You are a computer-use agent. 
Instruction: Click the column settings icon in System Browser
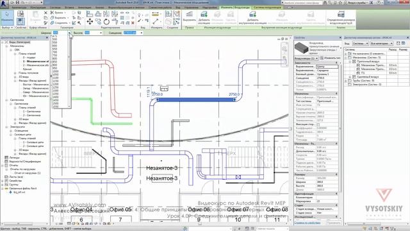pyautogui.click(x=404, y=43)
